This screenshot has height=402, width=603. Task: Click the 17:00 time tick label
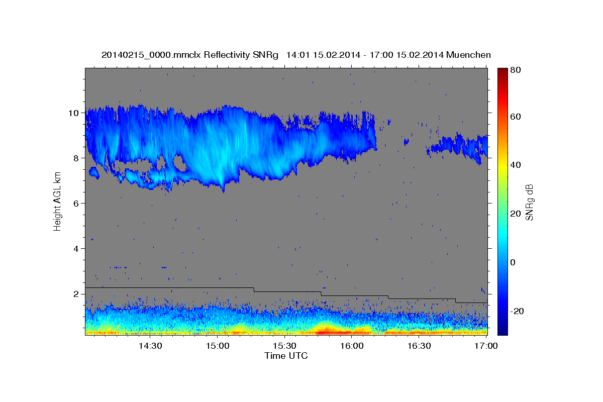pyautogui.click(x=486, y=346)
